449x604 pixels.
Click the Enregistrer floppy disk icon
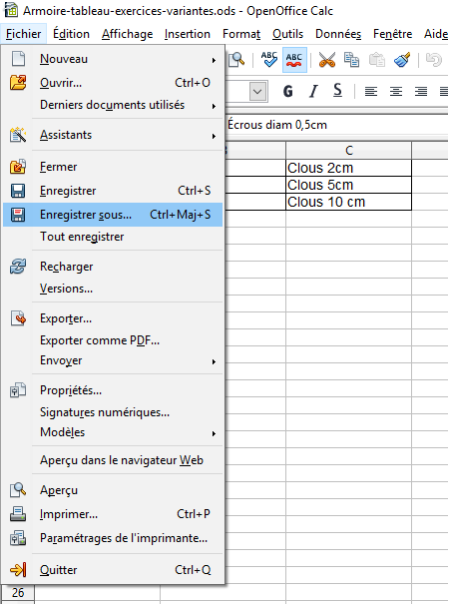point(18,191)
